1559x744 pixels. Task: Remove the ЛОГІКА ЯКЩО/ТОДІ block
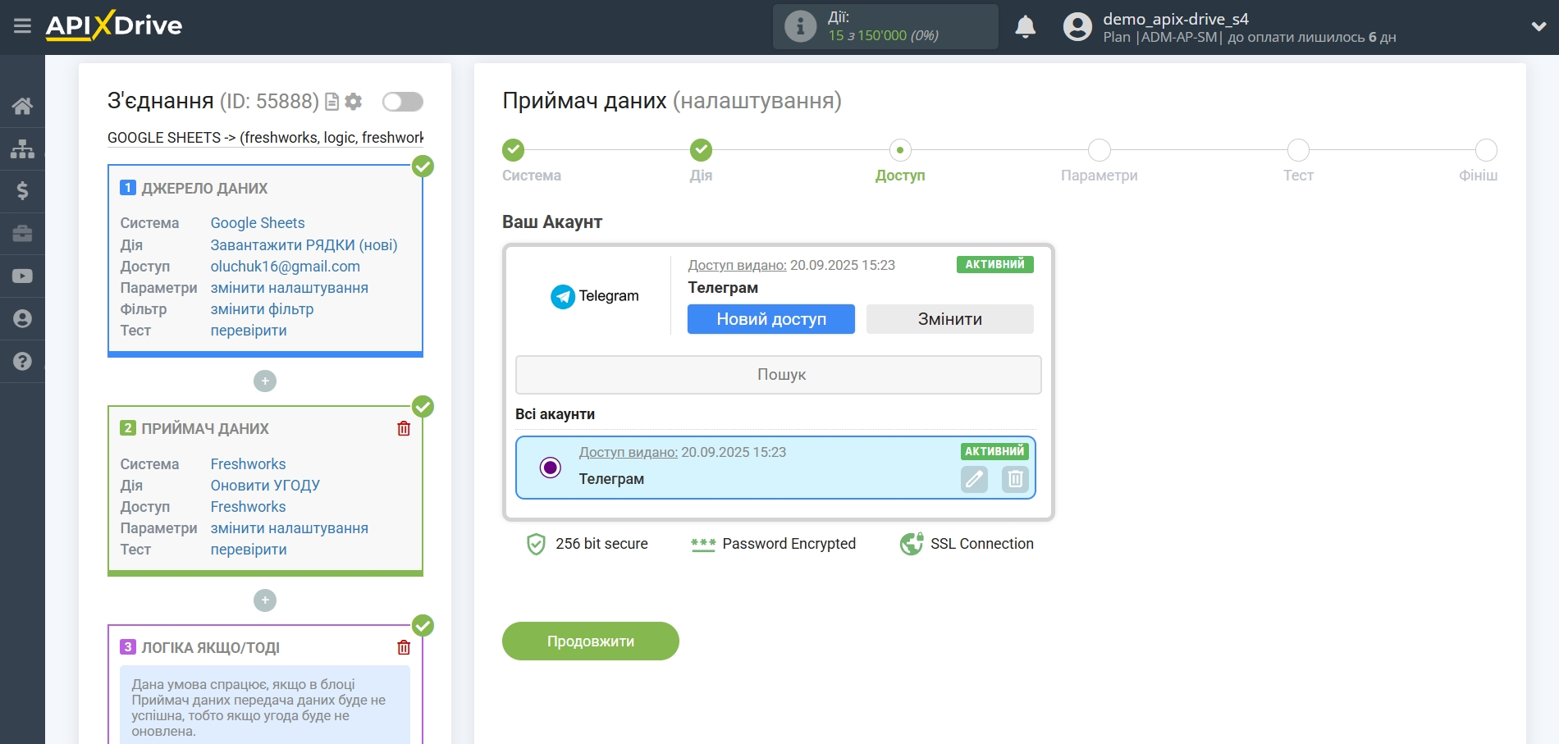404,647
